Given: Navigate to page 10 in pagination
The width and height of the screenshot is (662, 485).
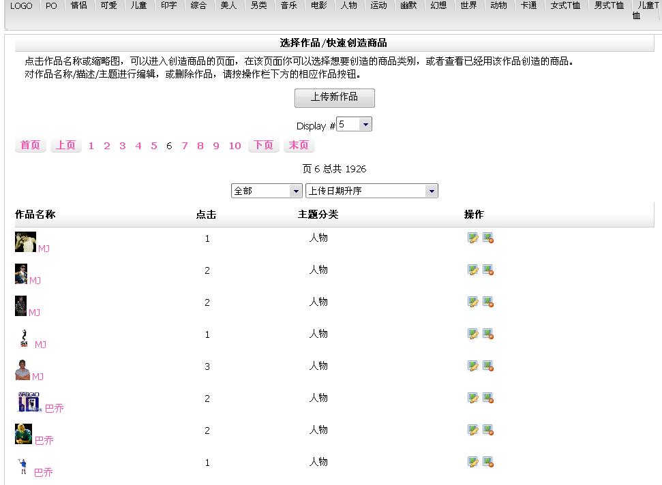Looking at the screenshot, I should click(235, 146).
